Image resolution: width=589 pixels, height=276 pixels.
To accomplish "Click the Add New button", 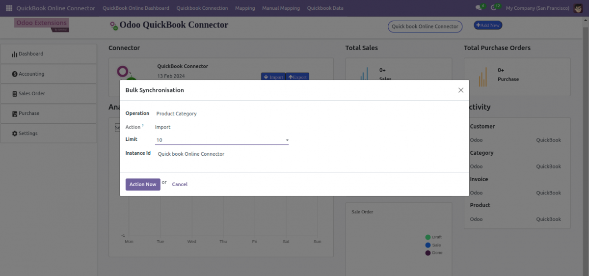I will 488,25.
